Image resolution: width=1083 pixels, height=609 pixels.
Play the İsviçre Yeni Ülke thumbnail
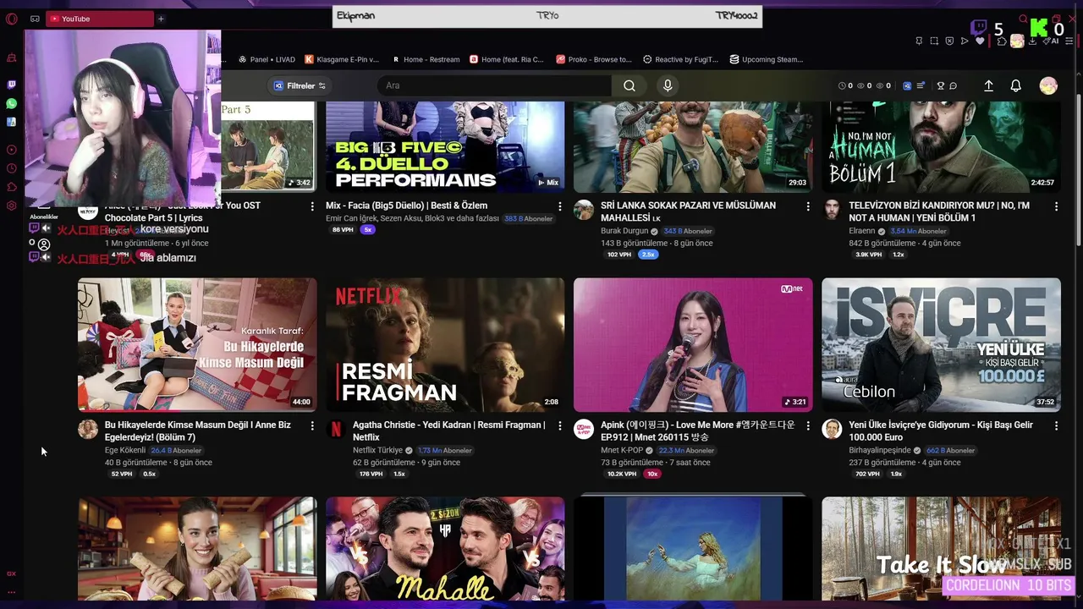click(x=941, y=345)
